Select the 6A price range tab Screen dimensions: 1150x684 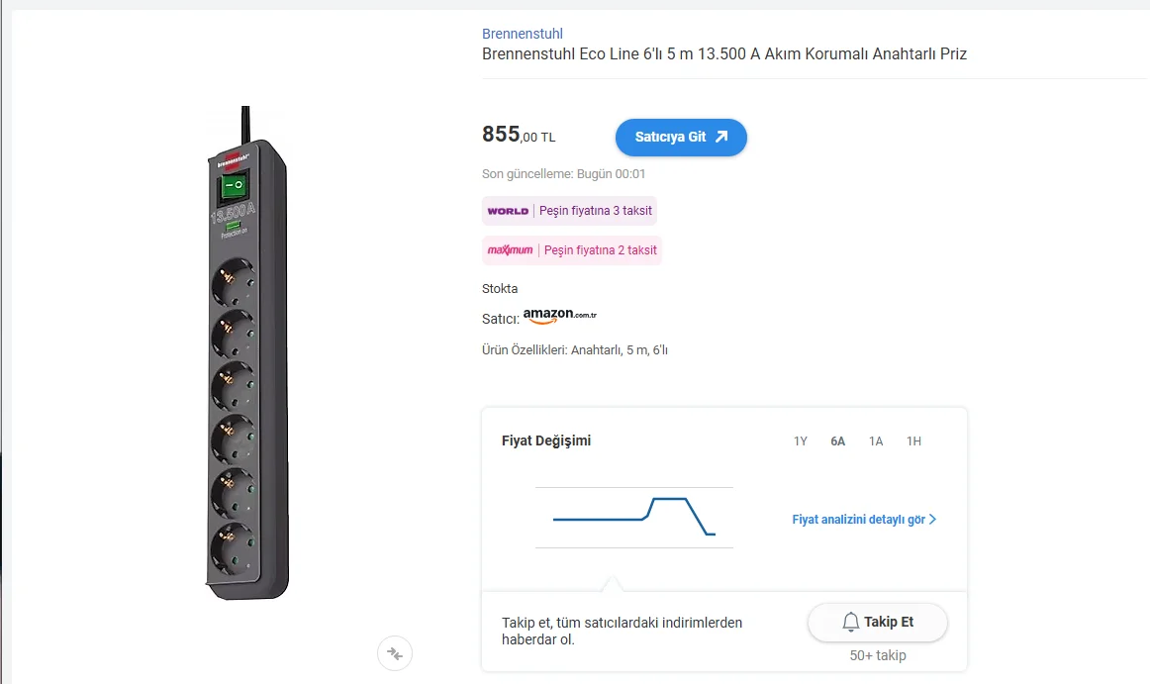(x=838, y=441)
